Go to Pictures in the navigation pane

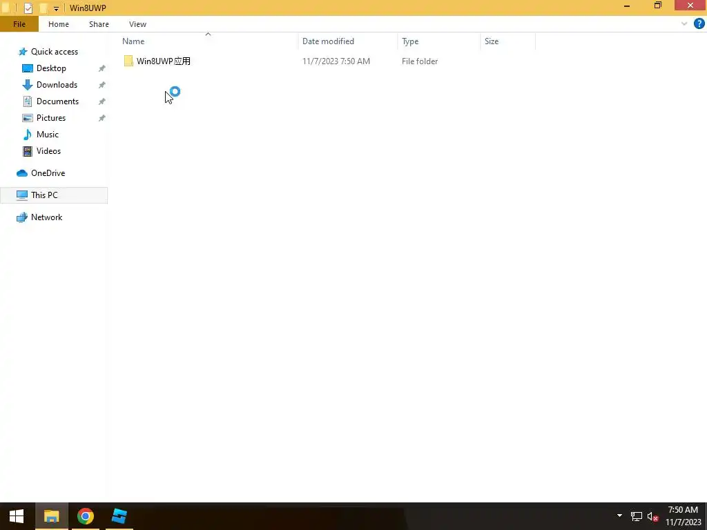click(51, 117)
